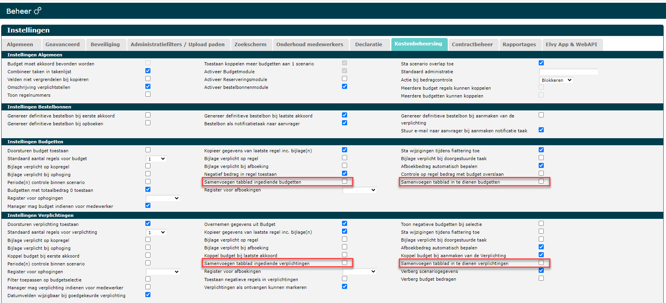The width and height of the screenshot is (666, 303).
Task: Go to the Rapportages tab
Action: pos(519,45)
